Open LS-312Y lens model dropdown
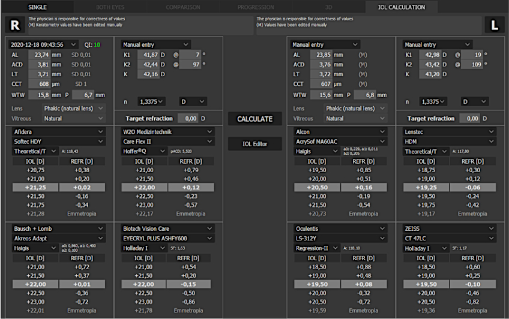509x319 pixels. (340, 238)
